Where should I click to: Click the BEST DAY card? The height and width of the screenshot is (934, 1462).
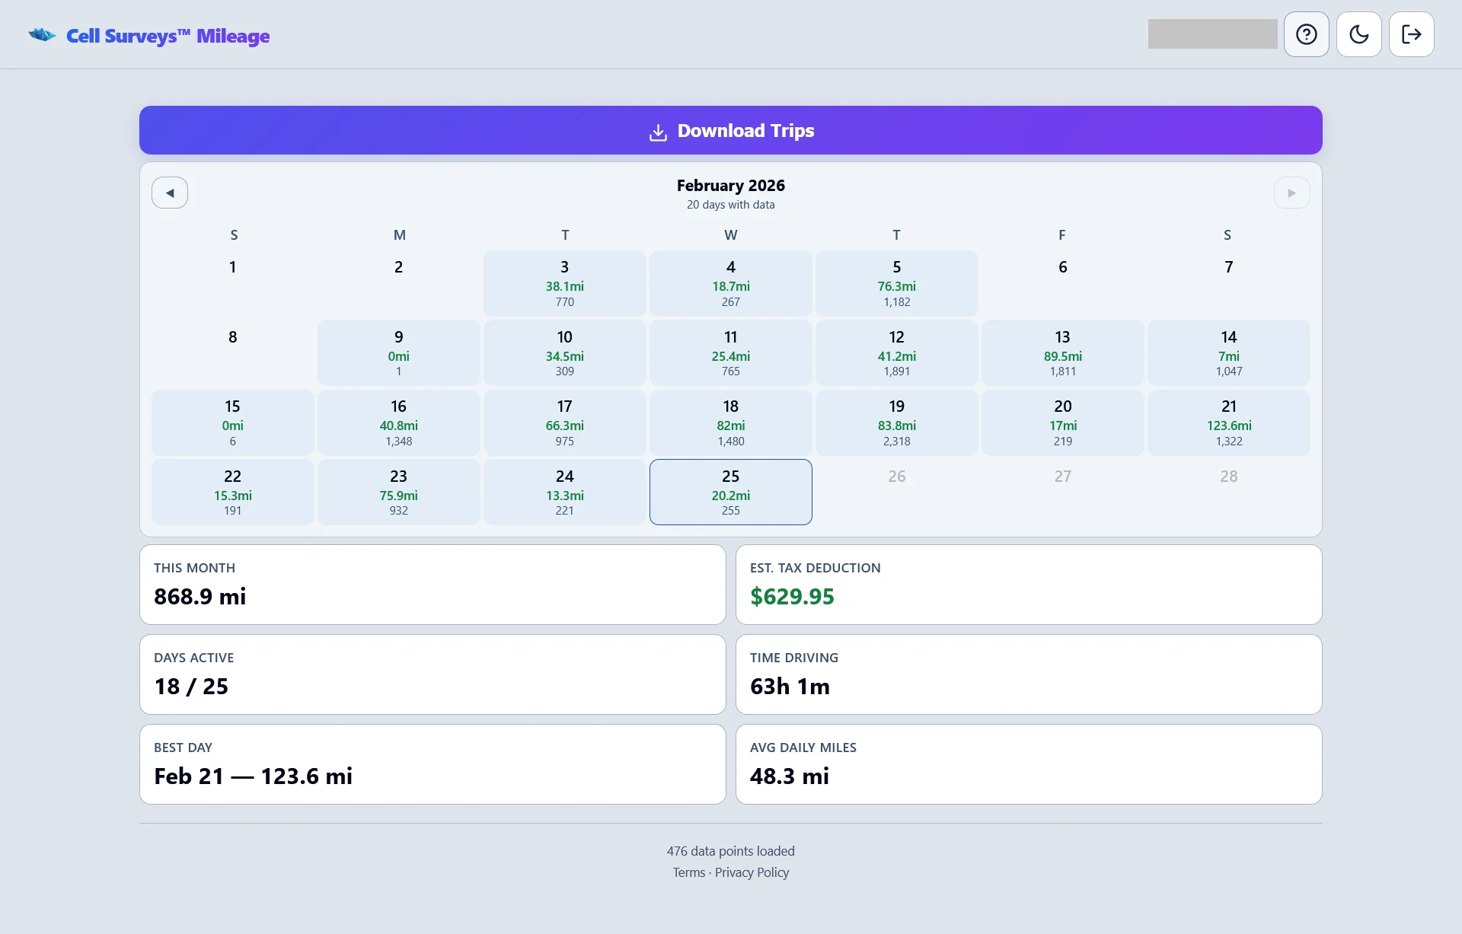click(x=433, y=763)
